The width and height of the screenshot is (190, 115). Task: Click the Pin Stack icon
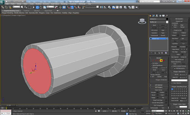tap(151, 53)
